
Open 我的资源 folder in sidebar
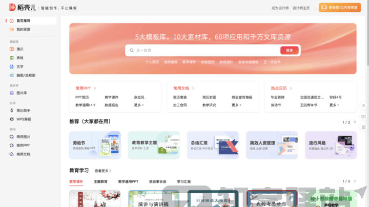(12, 30)
